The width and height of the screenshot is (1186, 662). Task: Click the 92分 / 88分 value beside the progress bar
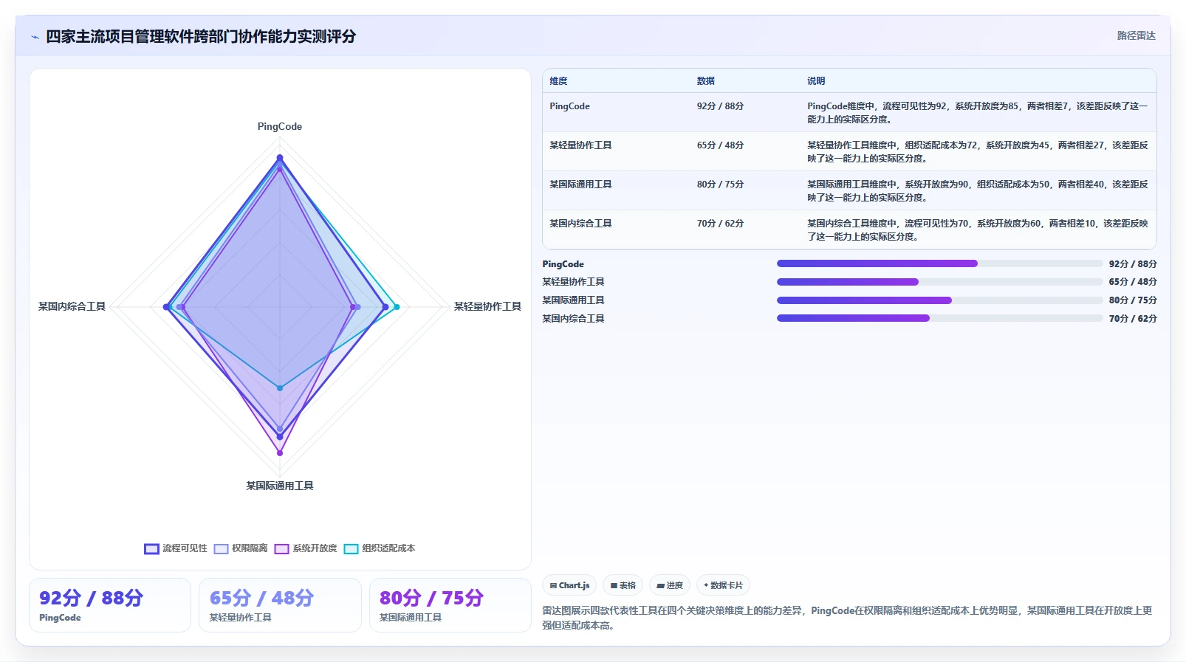tap(1133, 263)
